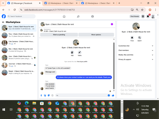Send a voice clip via microphone icon
The image size is (159, 119).
[x=41, y=96]
